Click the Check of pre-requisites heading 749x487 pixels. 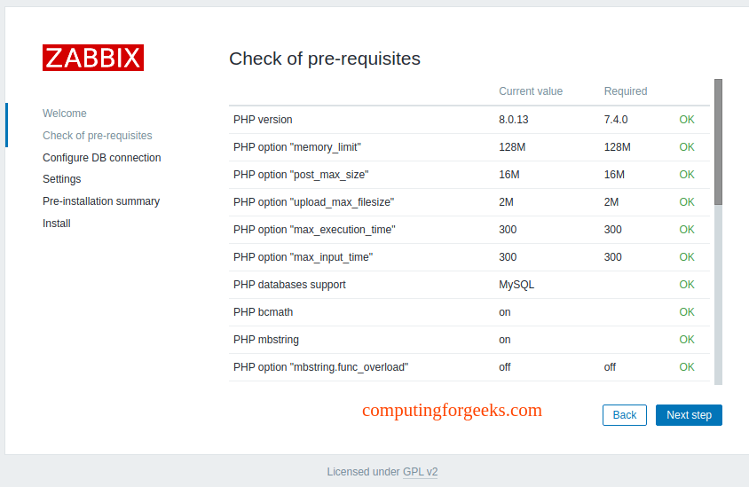tap(325, 59)
